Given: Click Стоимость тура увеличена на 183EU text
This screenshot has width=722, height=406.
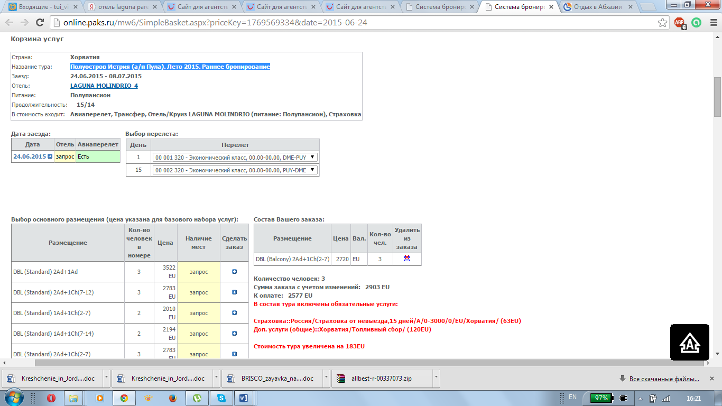Looking at the screenshot, I should click(x=309, y=346).
